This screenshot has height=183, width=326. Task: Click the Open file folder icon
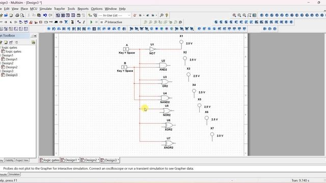[x=6, y=15]
